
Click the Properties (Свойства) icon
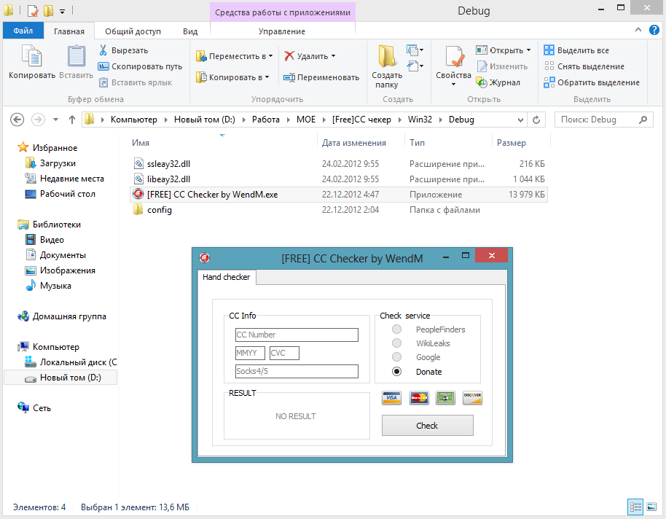[x=454, y=57]
